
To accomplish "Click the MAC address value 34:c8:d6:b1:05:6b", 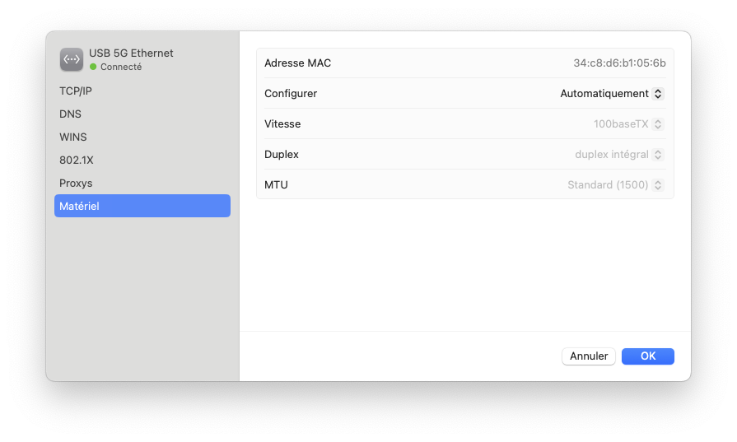I will tap(619, 63).
